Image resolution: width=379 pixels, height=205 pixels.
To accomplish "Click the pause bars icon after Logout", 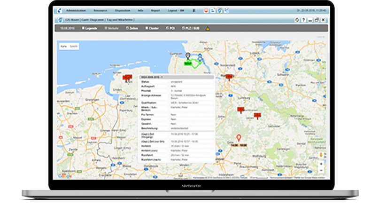I will point(194,11).
